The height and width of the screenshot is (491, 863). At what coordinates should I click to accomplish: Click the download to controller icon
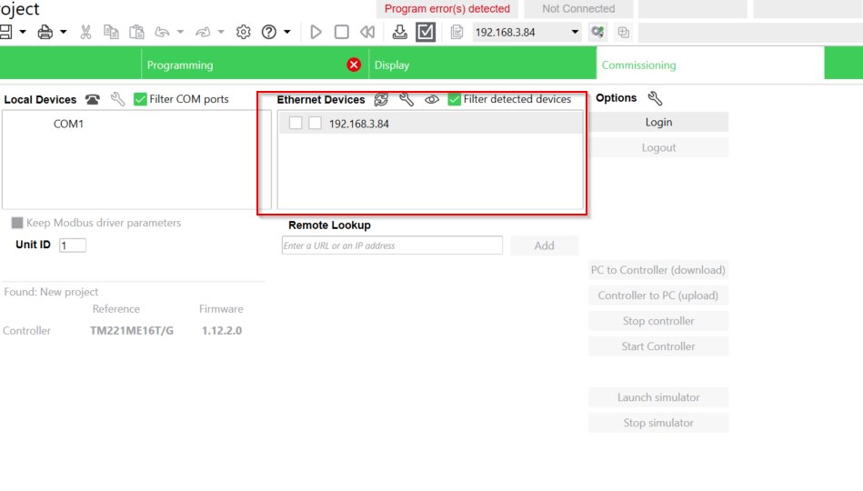(x=400, y=32)
